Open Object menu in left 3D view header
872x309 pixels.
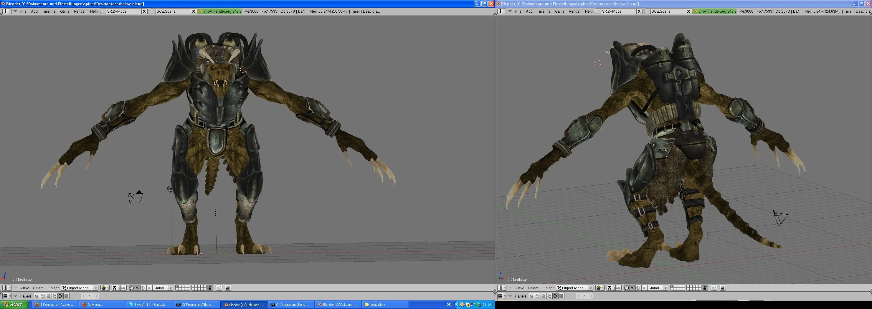[53, 288]
